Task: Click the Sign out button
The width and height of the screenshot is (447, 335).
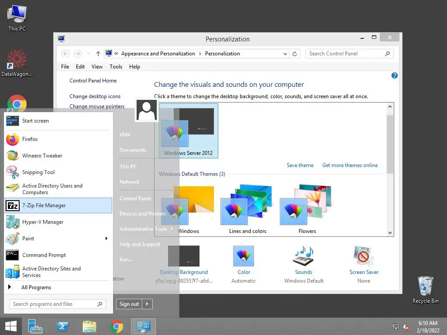Action: (129, 304)
